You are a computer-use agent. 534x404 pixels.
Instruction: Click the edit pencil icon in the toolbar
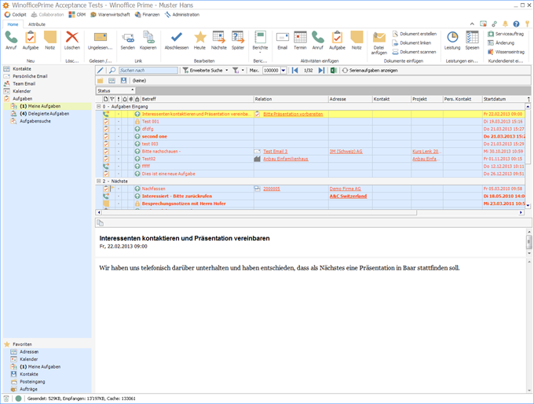tap(101, 70)
